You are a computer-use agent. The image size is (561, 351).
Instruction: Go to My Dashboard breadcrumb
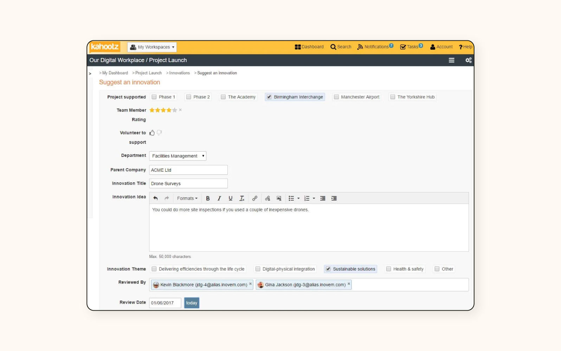(x=115, y=73)
